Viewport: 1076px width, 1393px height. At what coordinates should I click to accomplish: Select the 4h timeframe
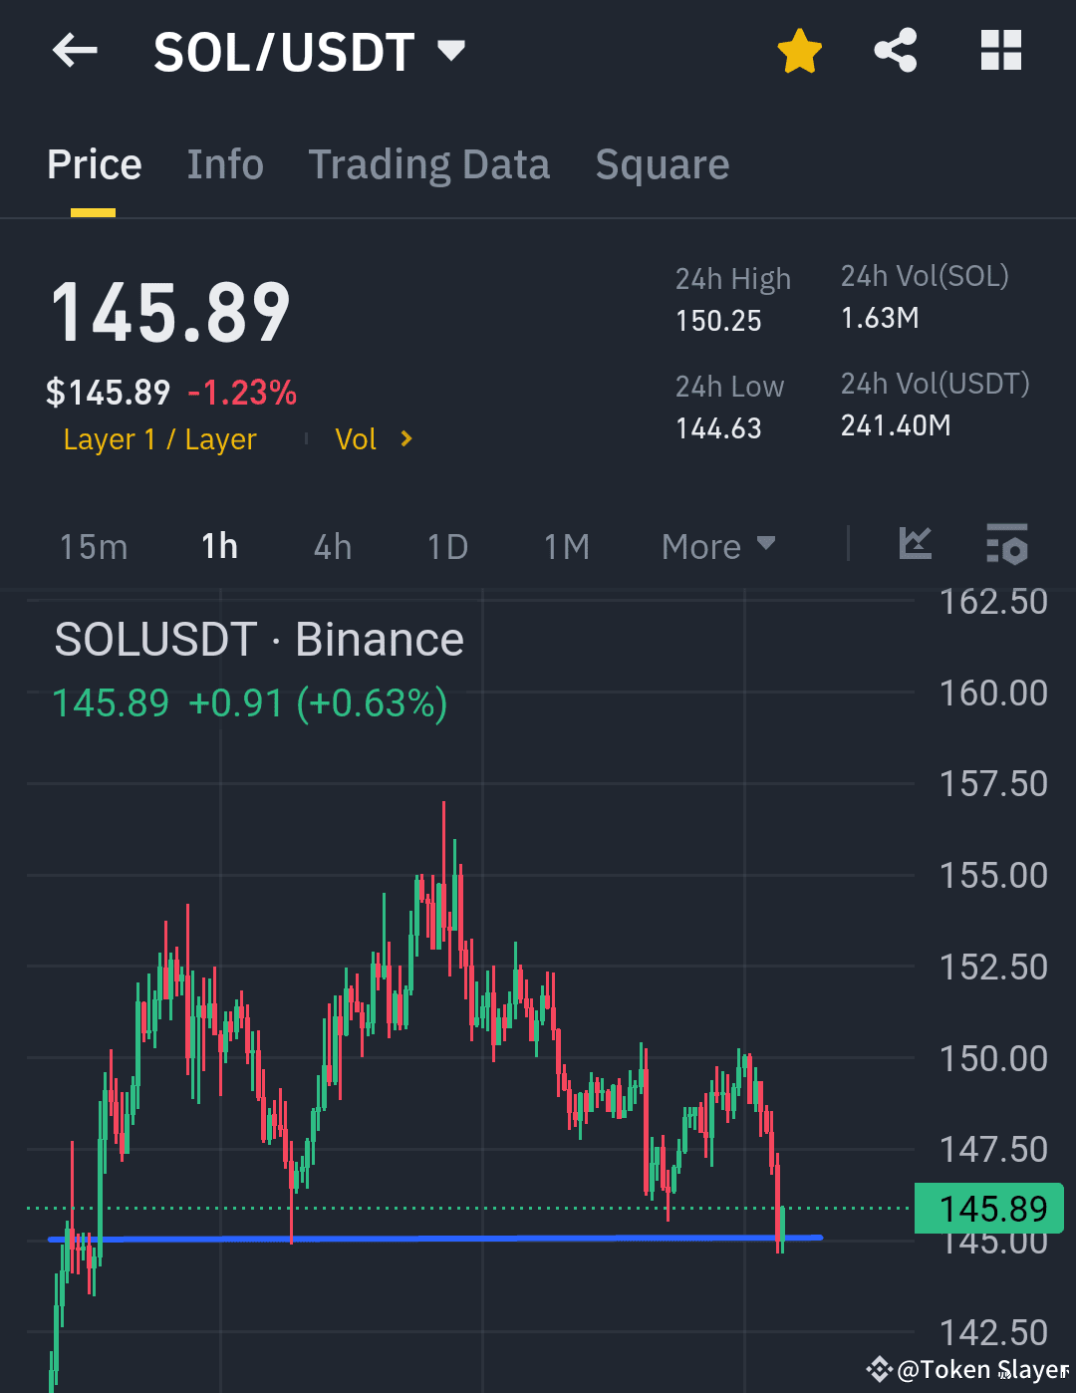pyautogui.click(x=332, y=546)
